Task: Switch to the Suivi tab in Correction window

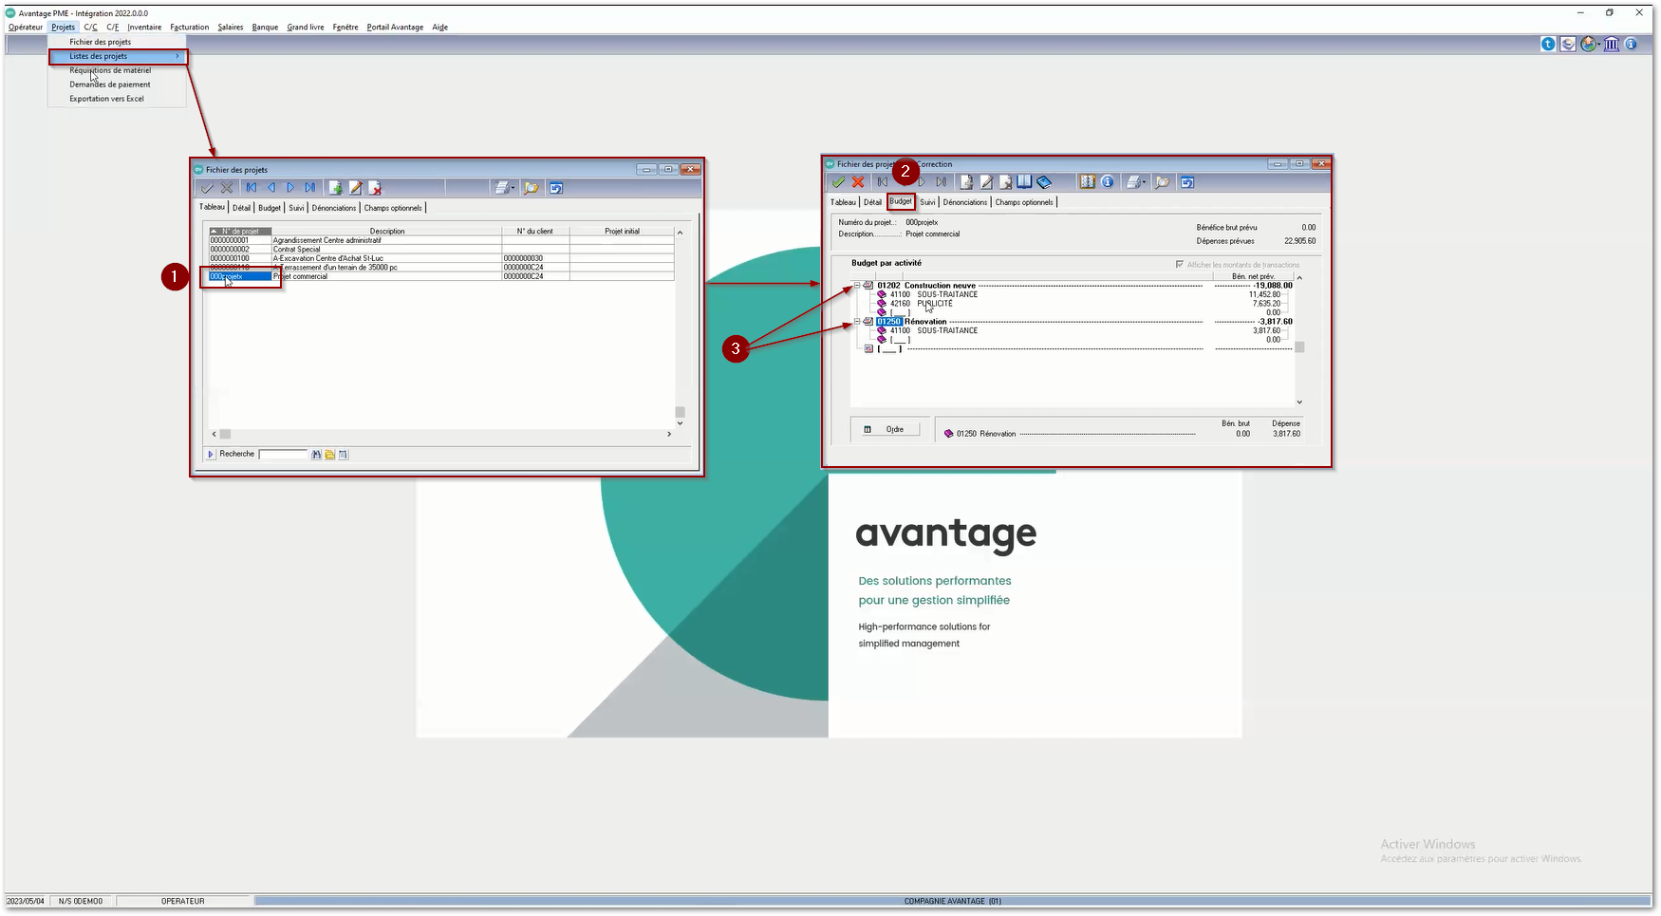Action: click(x=927, y=202)
